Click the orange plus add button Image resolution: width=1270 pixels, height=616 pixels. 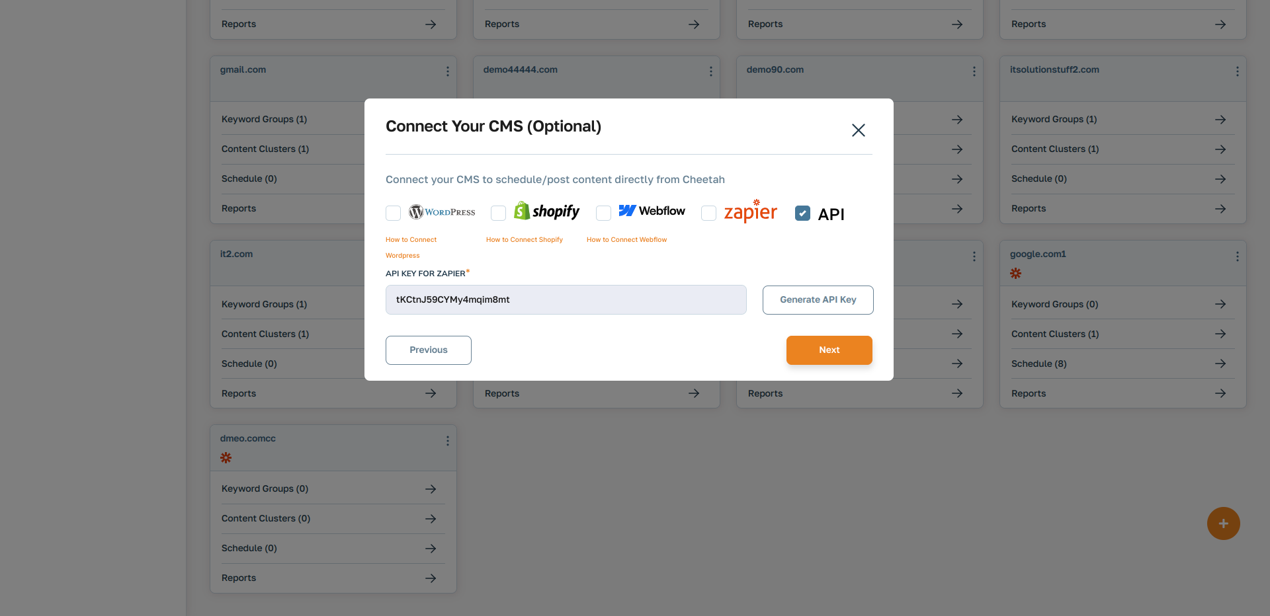pyautogui.click(x=1223, y=523)
